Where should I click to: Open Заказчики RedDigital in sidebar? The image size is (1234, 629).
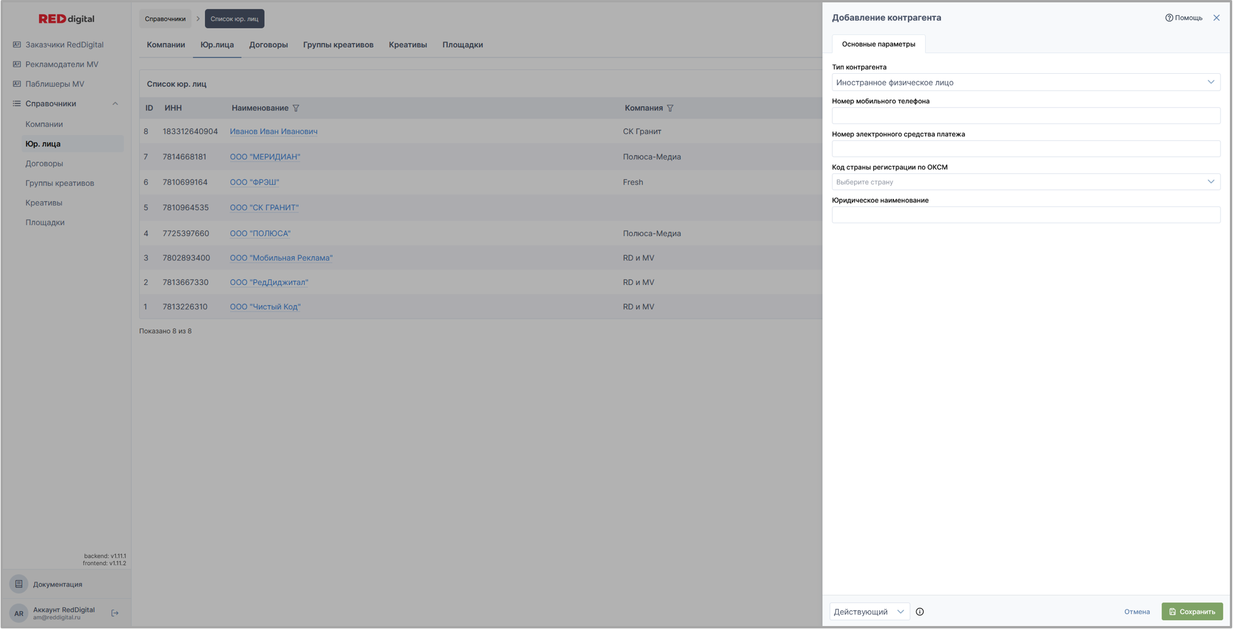point(64,45)
